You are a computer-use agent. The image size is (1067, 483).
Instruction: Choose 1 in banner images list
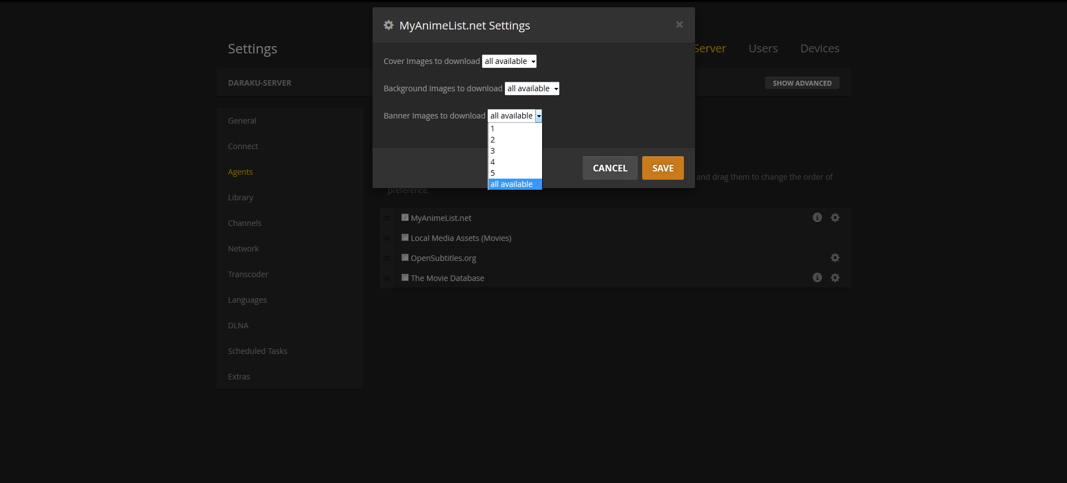coord(515,129)
